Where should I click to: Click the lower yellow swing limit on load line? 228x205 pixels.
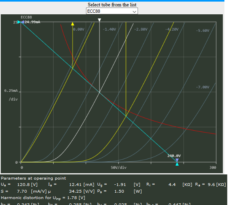[126, 116]
